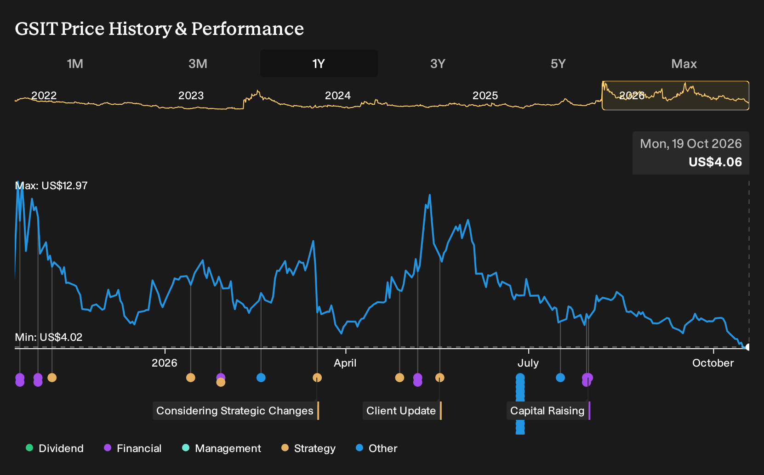Click the Min: US$4.02 label
Viewport: 764px width, 475px height.
pyautogui.click(x=49, y=337)
